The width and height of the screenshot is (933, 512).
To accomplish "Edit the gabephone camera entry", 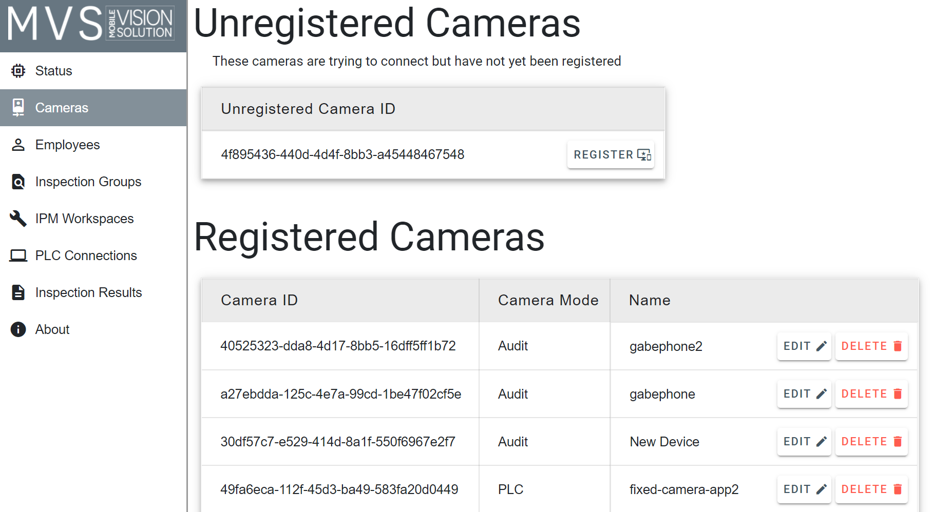I will click(x=804, y=394).
